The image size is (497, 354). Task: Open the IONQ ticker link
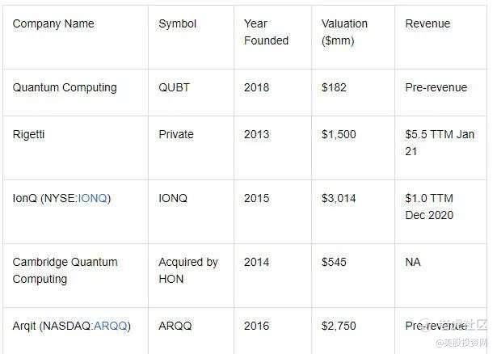click(94, 199)
